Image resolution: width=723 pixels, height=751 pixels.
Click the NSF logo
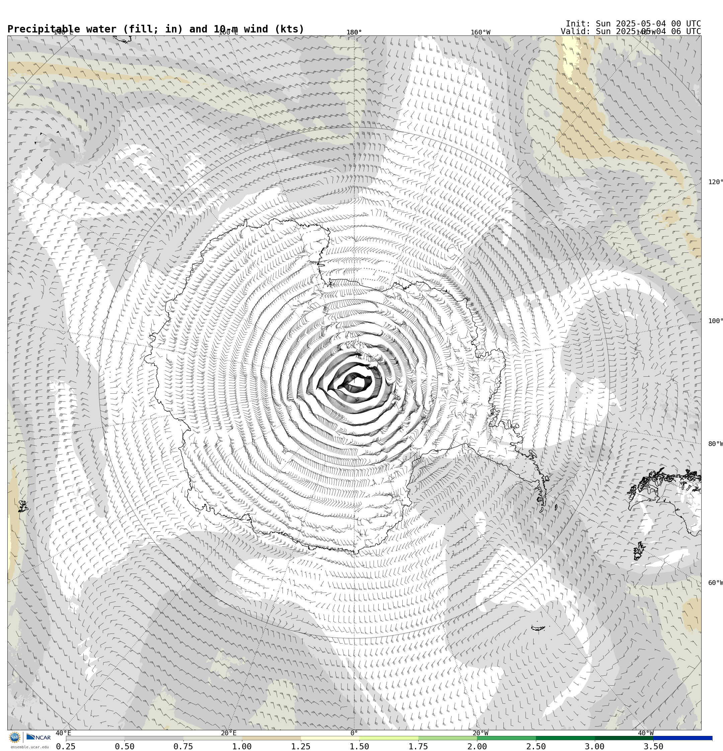pyautogui.click(x=14, y=737)
